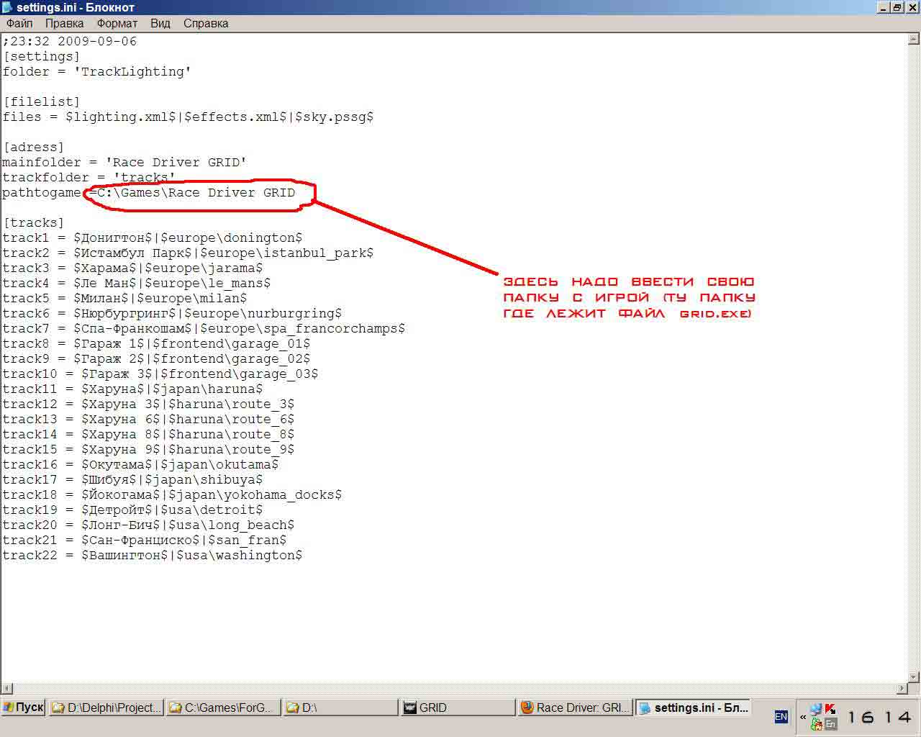The image size is (921, 737).
Task: Click the vertical scrollbar down arrow
Action: [x=915, y=677]
